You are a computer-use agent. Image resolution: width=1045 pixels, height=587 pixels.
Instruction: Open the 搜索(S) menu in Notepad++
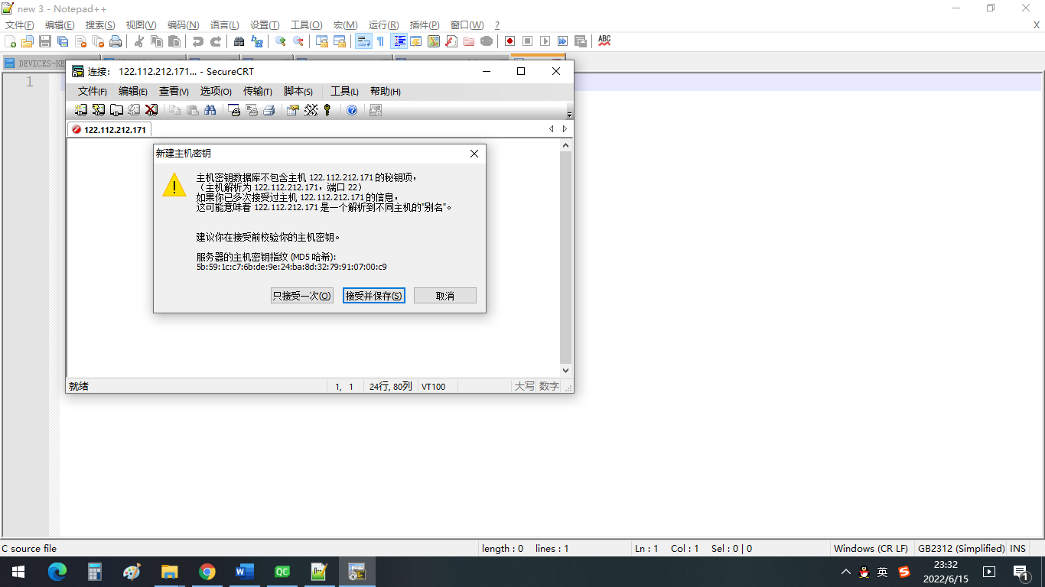[100, 25]
